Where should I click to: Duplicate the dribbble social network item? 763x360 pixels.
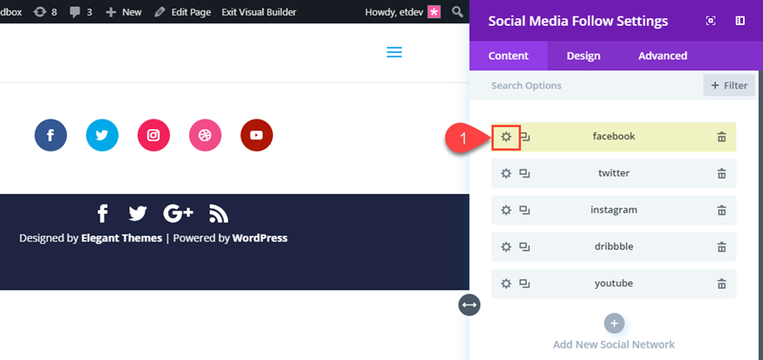click(525, 247)
